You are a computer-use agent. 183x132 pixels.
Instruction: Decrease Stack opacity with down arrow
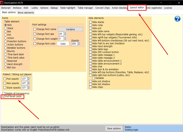click(x=29, y=88)
